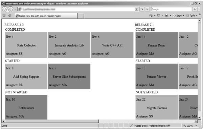Click the Jira: 4 Stats Collector card

click(26, 45)
